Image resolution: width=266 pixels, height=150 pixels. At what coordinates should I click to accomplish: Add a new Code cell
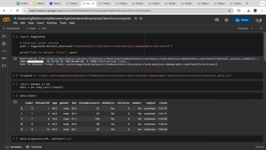click(x=31, y=28)
